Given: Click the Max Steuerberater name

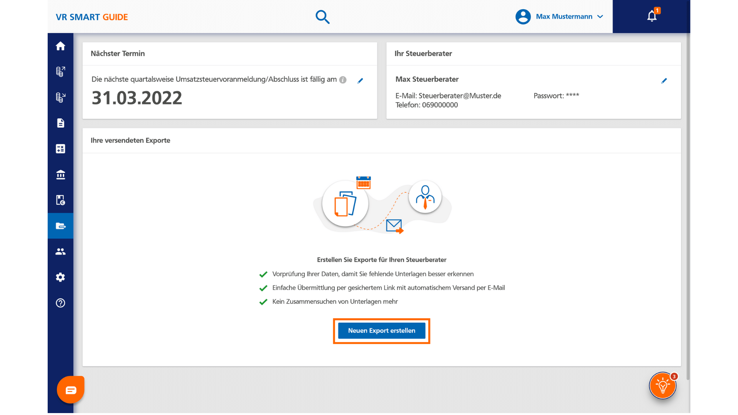Looking at the screenshot, I should pyautogui.click(x=427, y=79).
